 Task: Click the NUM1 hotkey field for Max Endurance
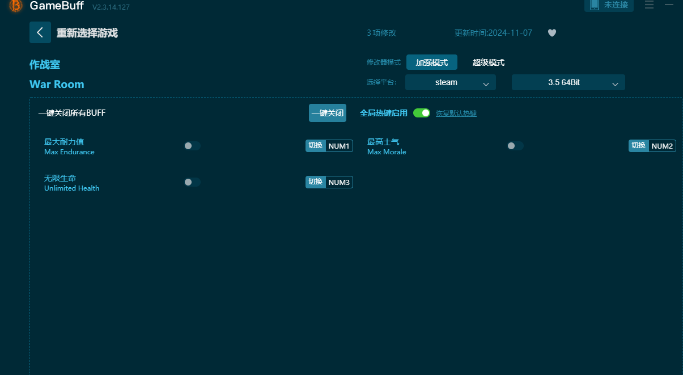click(338, 146)
